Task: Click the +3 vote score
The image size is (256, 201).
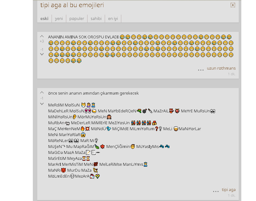Action: tap(42, 41)
